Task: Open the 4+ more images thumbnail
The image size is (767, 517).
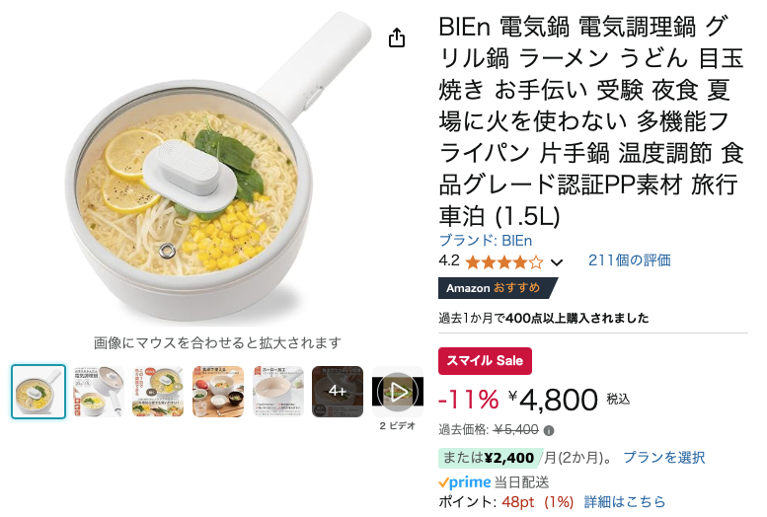Action: [338, 392]
